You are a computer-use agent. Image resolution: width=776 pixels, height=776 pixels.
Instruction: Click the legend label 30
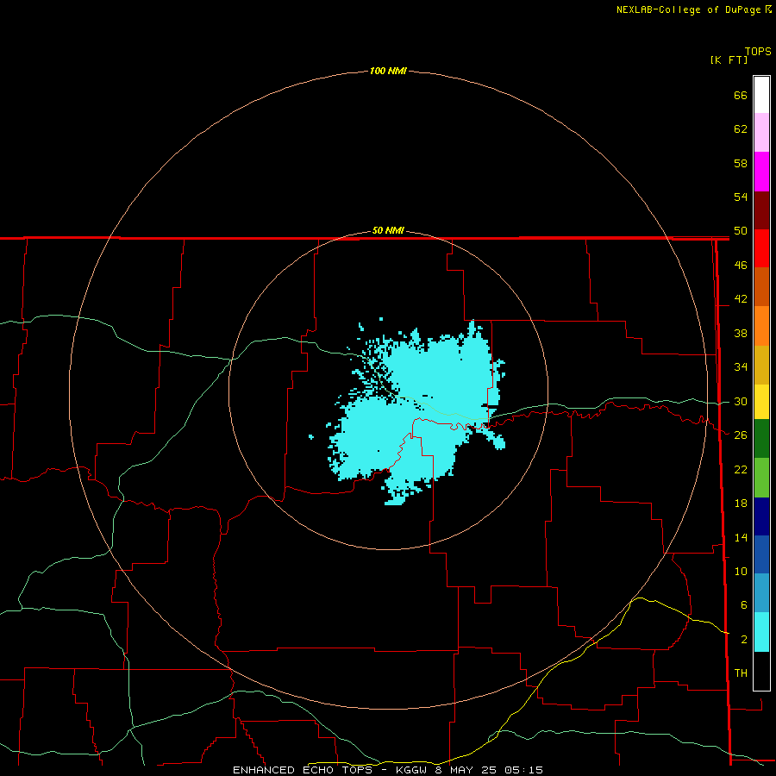click(741, 401)
